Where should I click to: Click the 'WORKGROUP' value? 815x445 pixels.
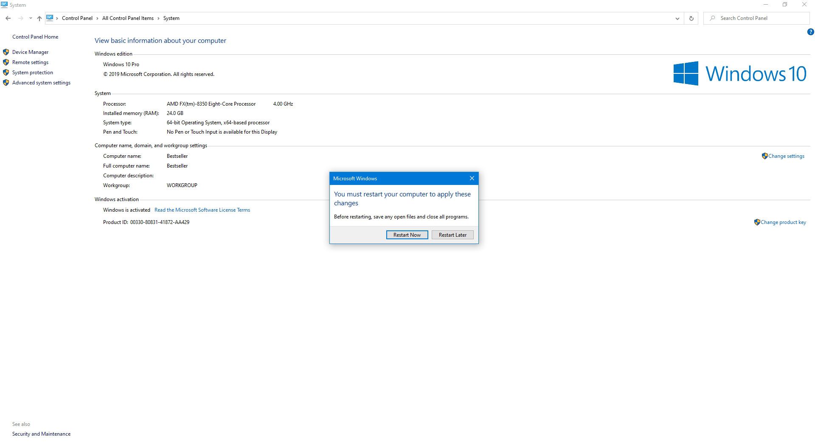[x=182, y=185]
